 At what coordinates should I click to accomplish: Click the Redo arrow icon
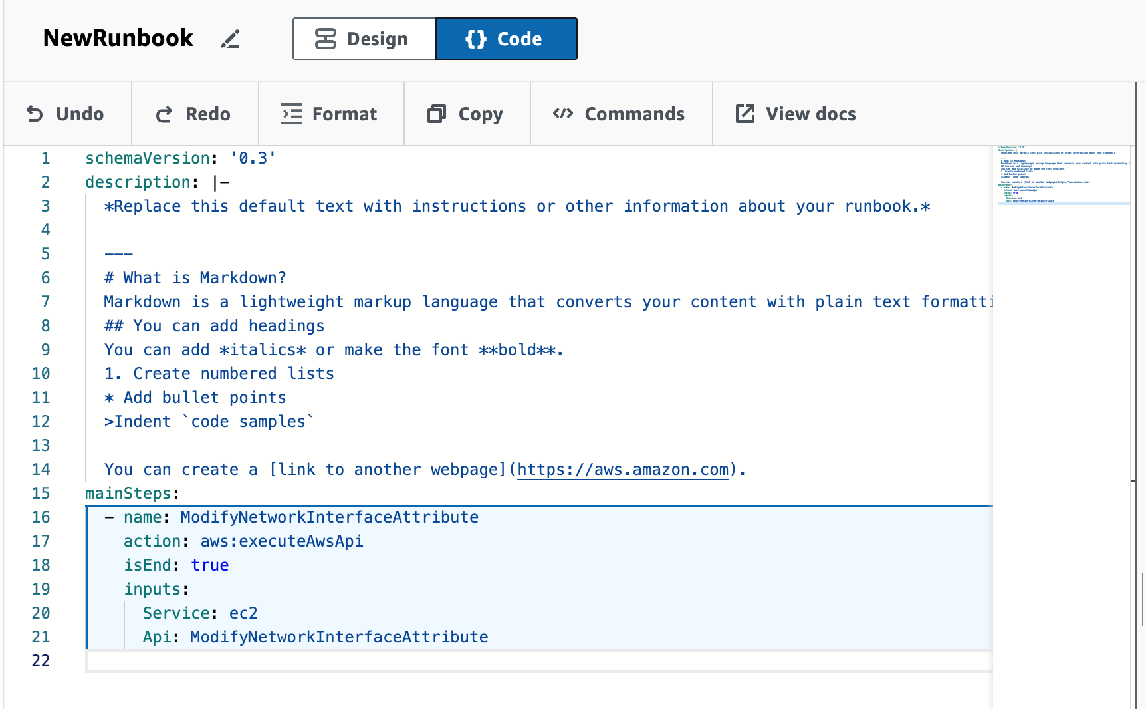click(164, 114)
